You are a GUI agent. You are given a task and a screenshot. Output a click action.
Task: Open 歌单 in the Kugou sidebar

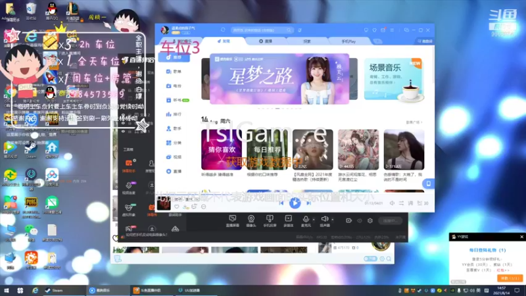(174, 72)
